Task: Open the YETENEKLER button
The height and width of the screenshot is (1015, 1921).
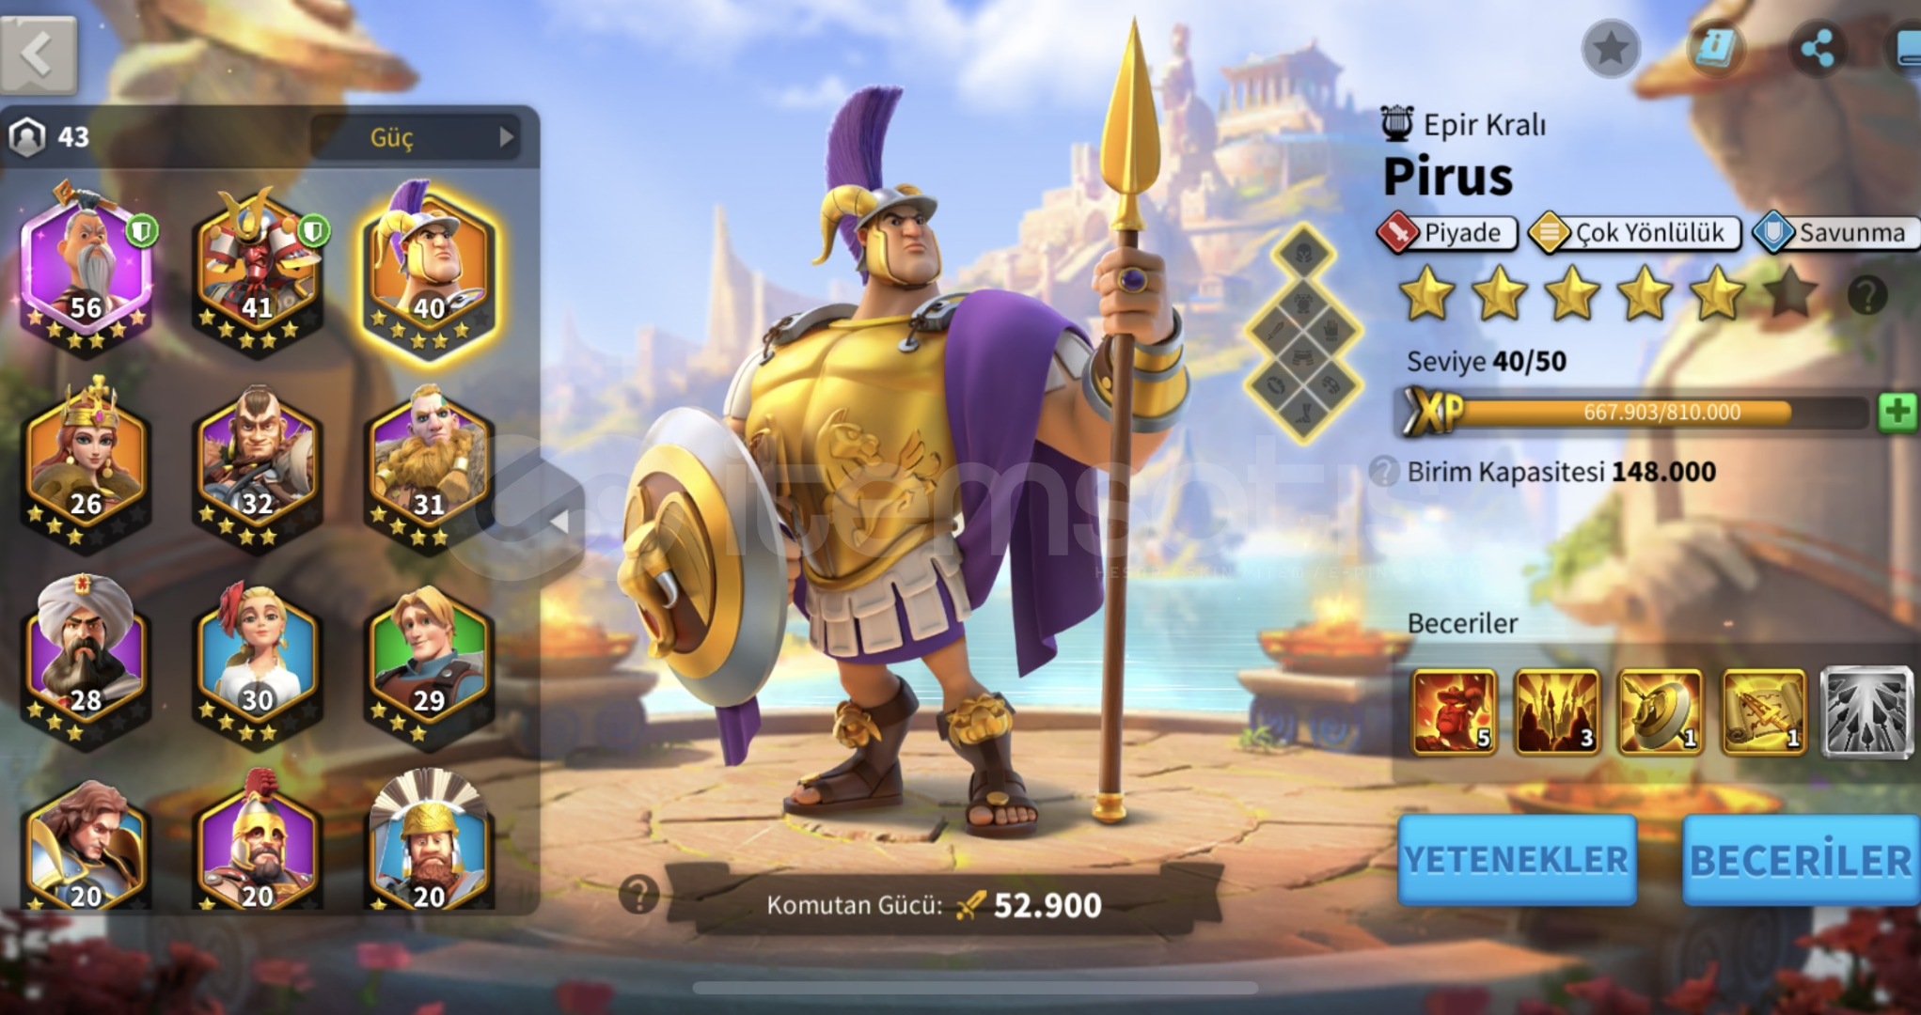Action: click(1517, 860)
